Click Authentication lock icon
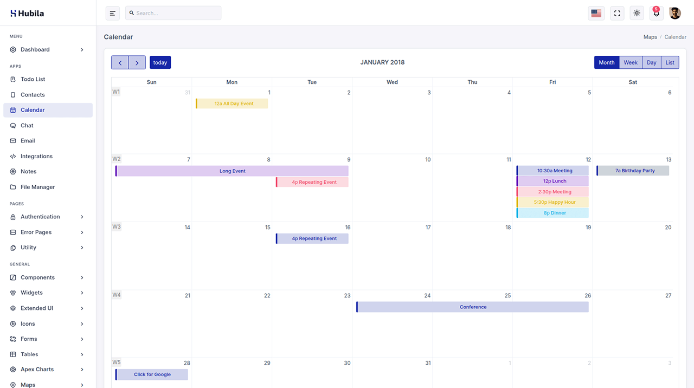Viewport: 694px width, 388px height. pyautogui.click(x=13, y=217)
